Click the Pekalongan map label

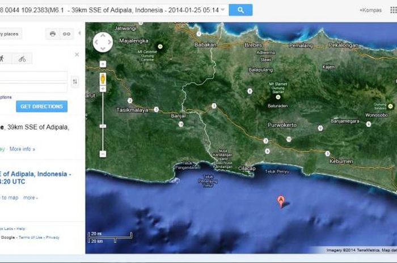(x=344, y=45)
